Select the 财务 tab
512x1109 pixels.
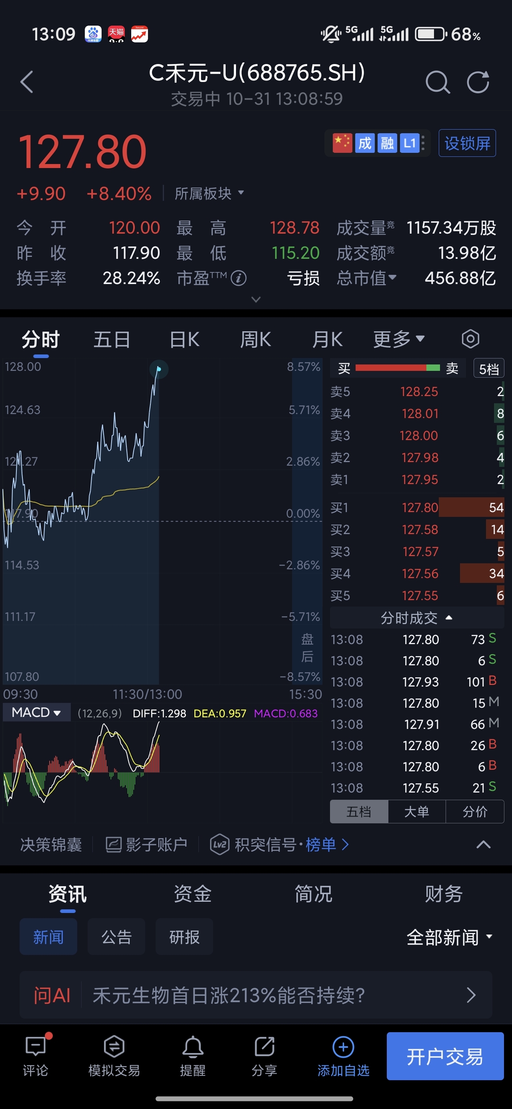click(444, 894)
